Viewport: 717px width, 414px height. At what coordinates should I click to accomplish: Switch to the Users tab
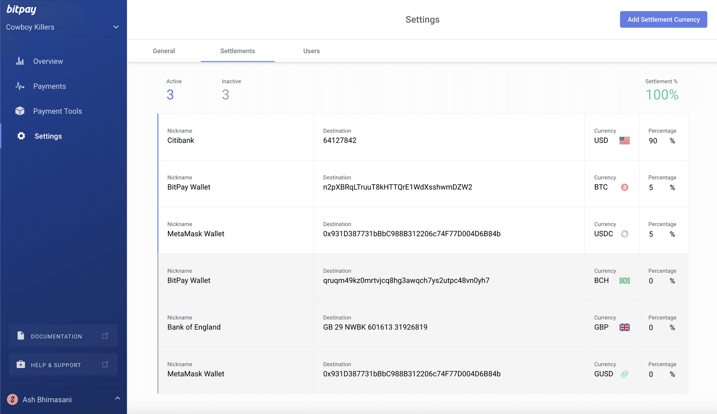(x=312, y=51)
